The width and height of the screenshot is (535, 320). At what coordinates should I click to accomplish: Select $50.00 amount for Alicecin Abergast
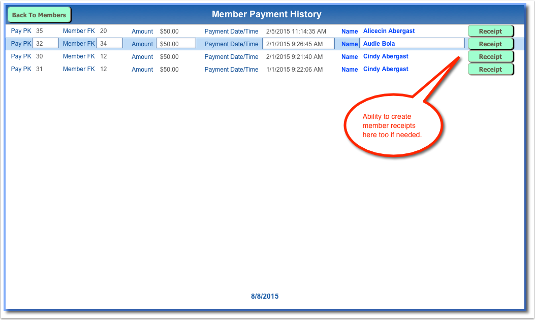pos(169,31)
